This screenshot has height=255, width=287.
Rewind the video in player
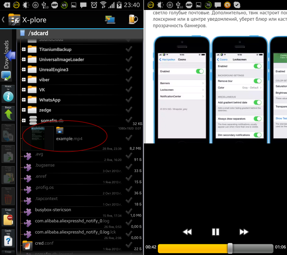coord(187,232)
